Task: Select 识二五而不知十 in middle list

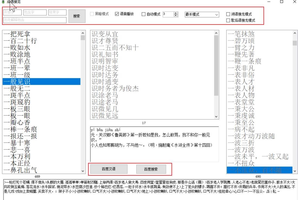Action: pyautogui.click(x=152, y=48)
